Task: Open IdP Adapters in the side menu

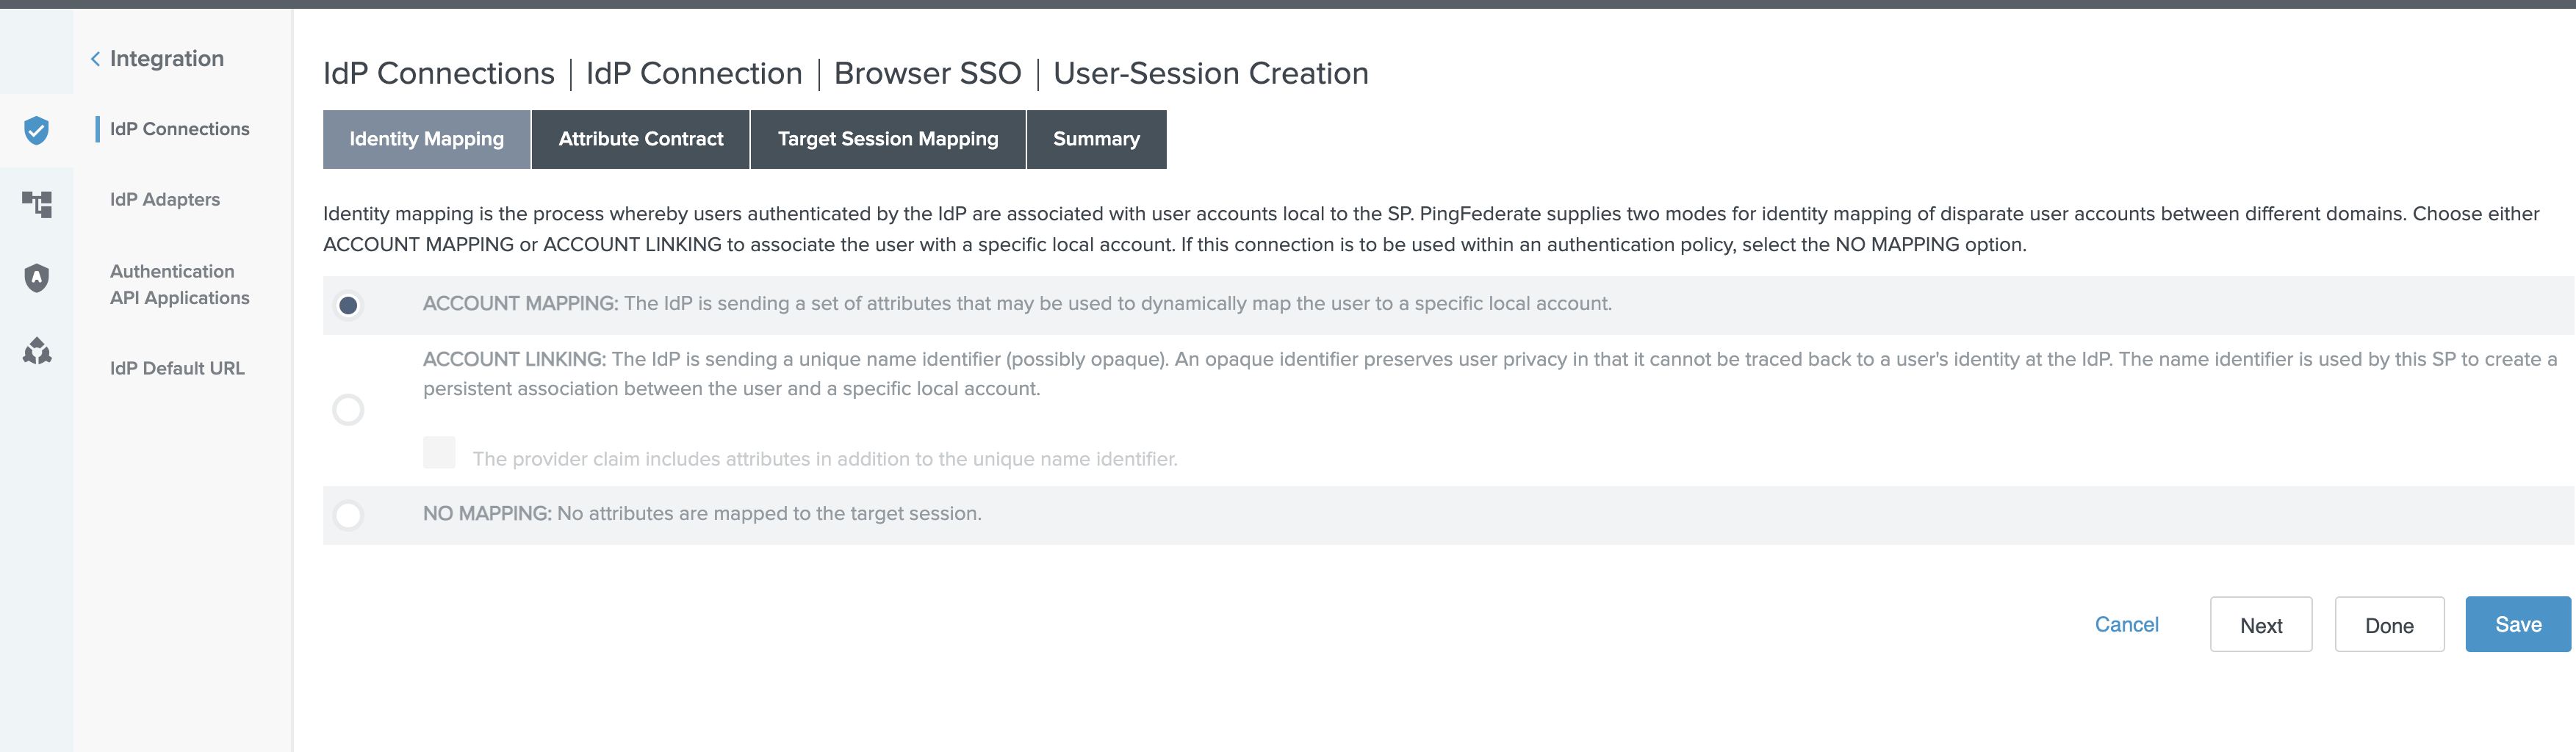Action: [165, 200]
